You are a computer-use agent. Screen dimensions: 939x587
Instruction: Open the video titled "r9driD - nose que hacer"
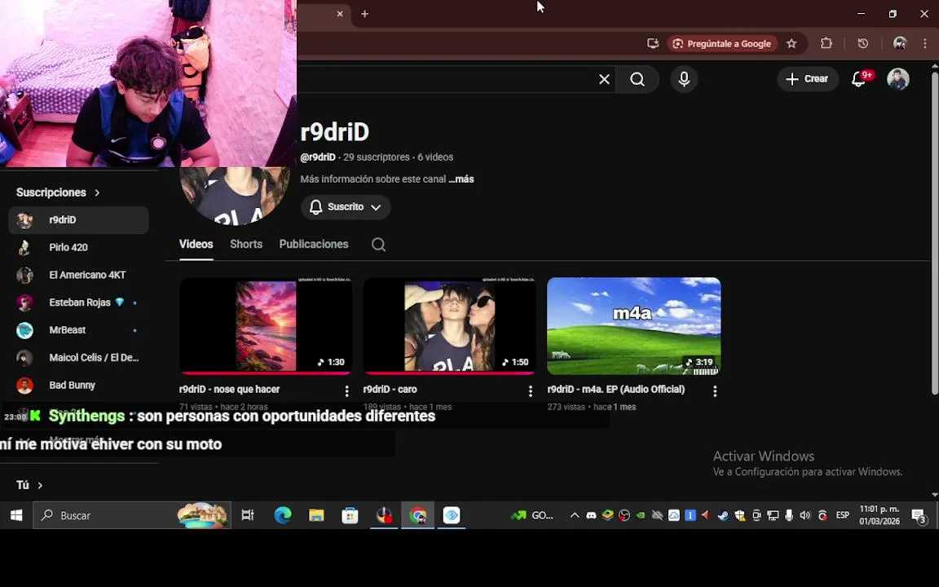(x=229, y=390)
